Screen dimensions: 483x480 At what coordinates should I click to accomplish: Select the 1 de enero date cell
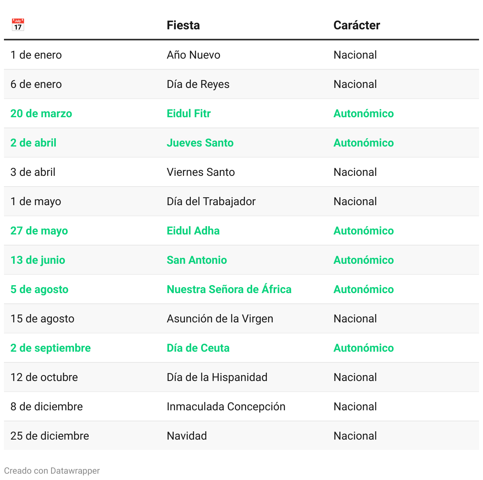pos(36,55)
